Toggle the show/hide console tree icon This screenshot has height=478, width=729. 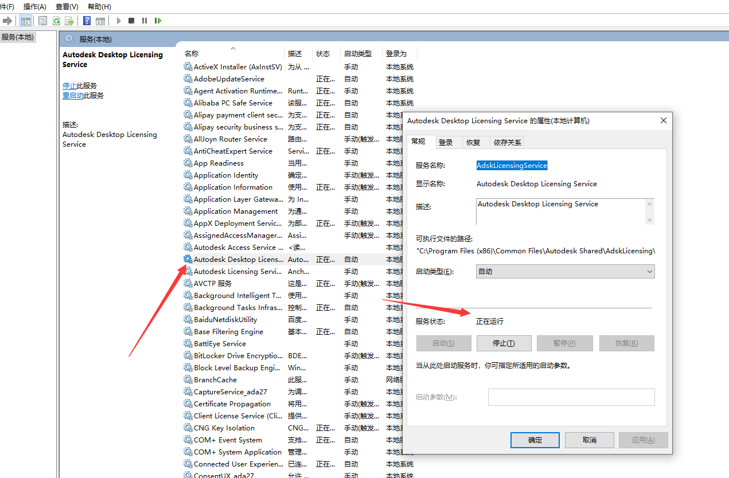point(25,21)
